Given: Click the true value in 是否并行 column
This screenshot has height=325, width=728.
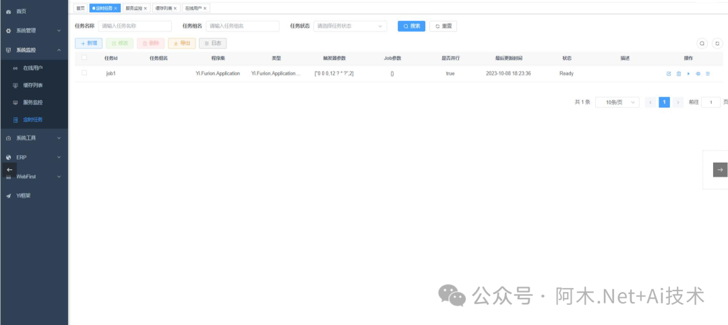Looking at the screenshot, I should click(x=450, y=73).
